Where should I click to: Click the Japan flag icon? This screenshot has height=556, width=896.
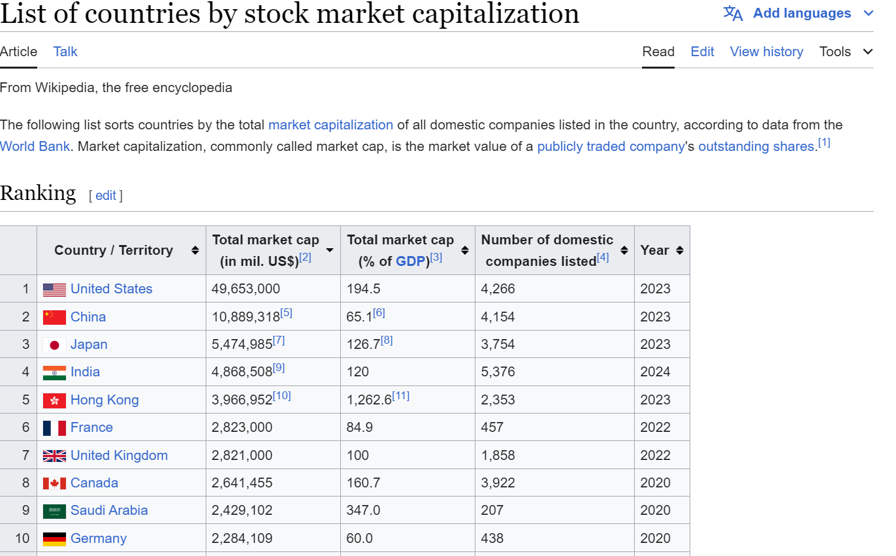pos(54,345)
